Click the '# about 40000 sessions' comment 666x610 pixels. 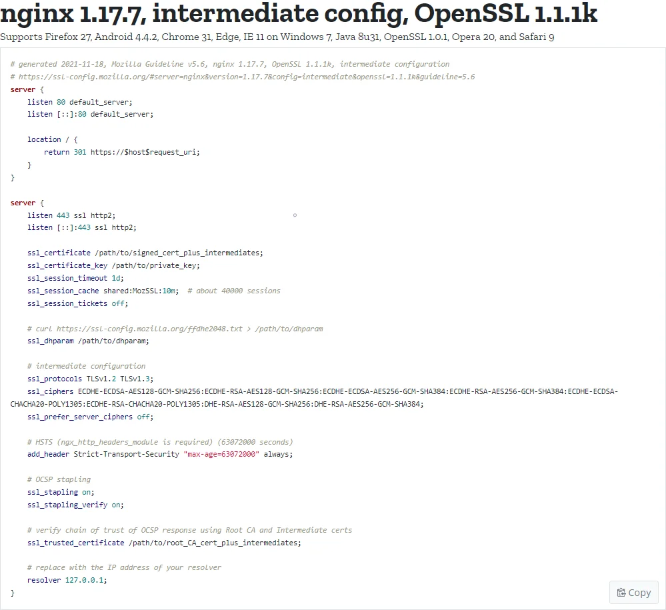click(x=234, y=291)
